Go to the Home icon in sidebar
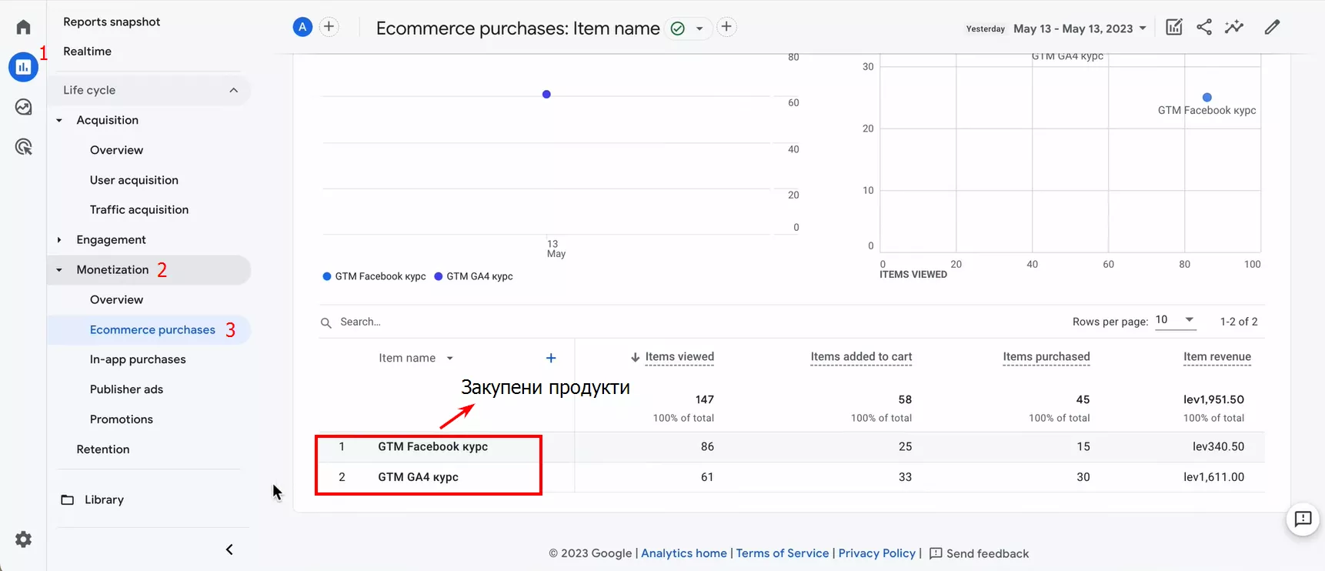 23,27
